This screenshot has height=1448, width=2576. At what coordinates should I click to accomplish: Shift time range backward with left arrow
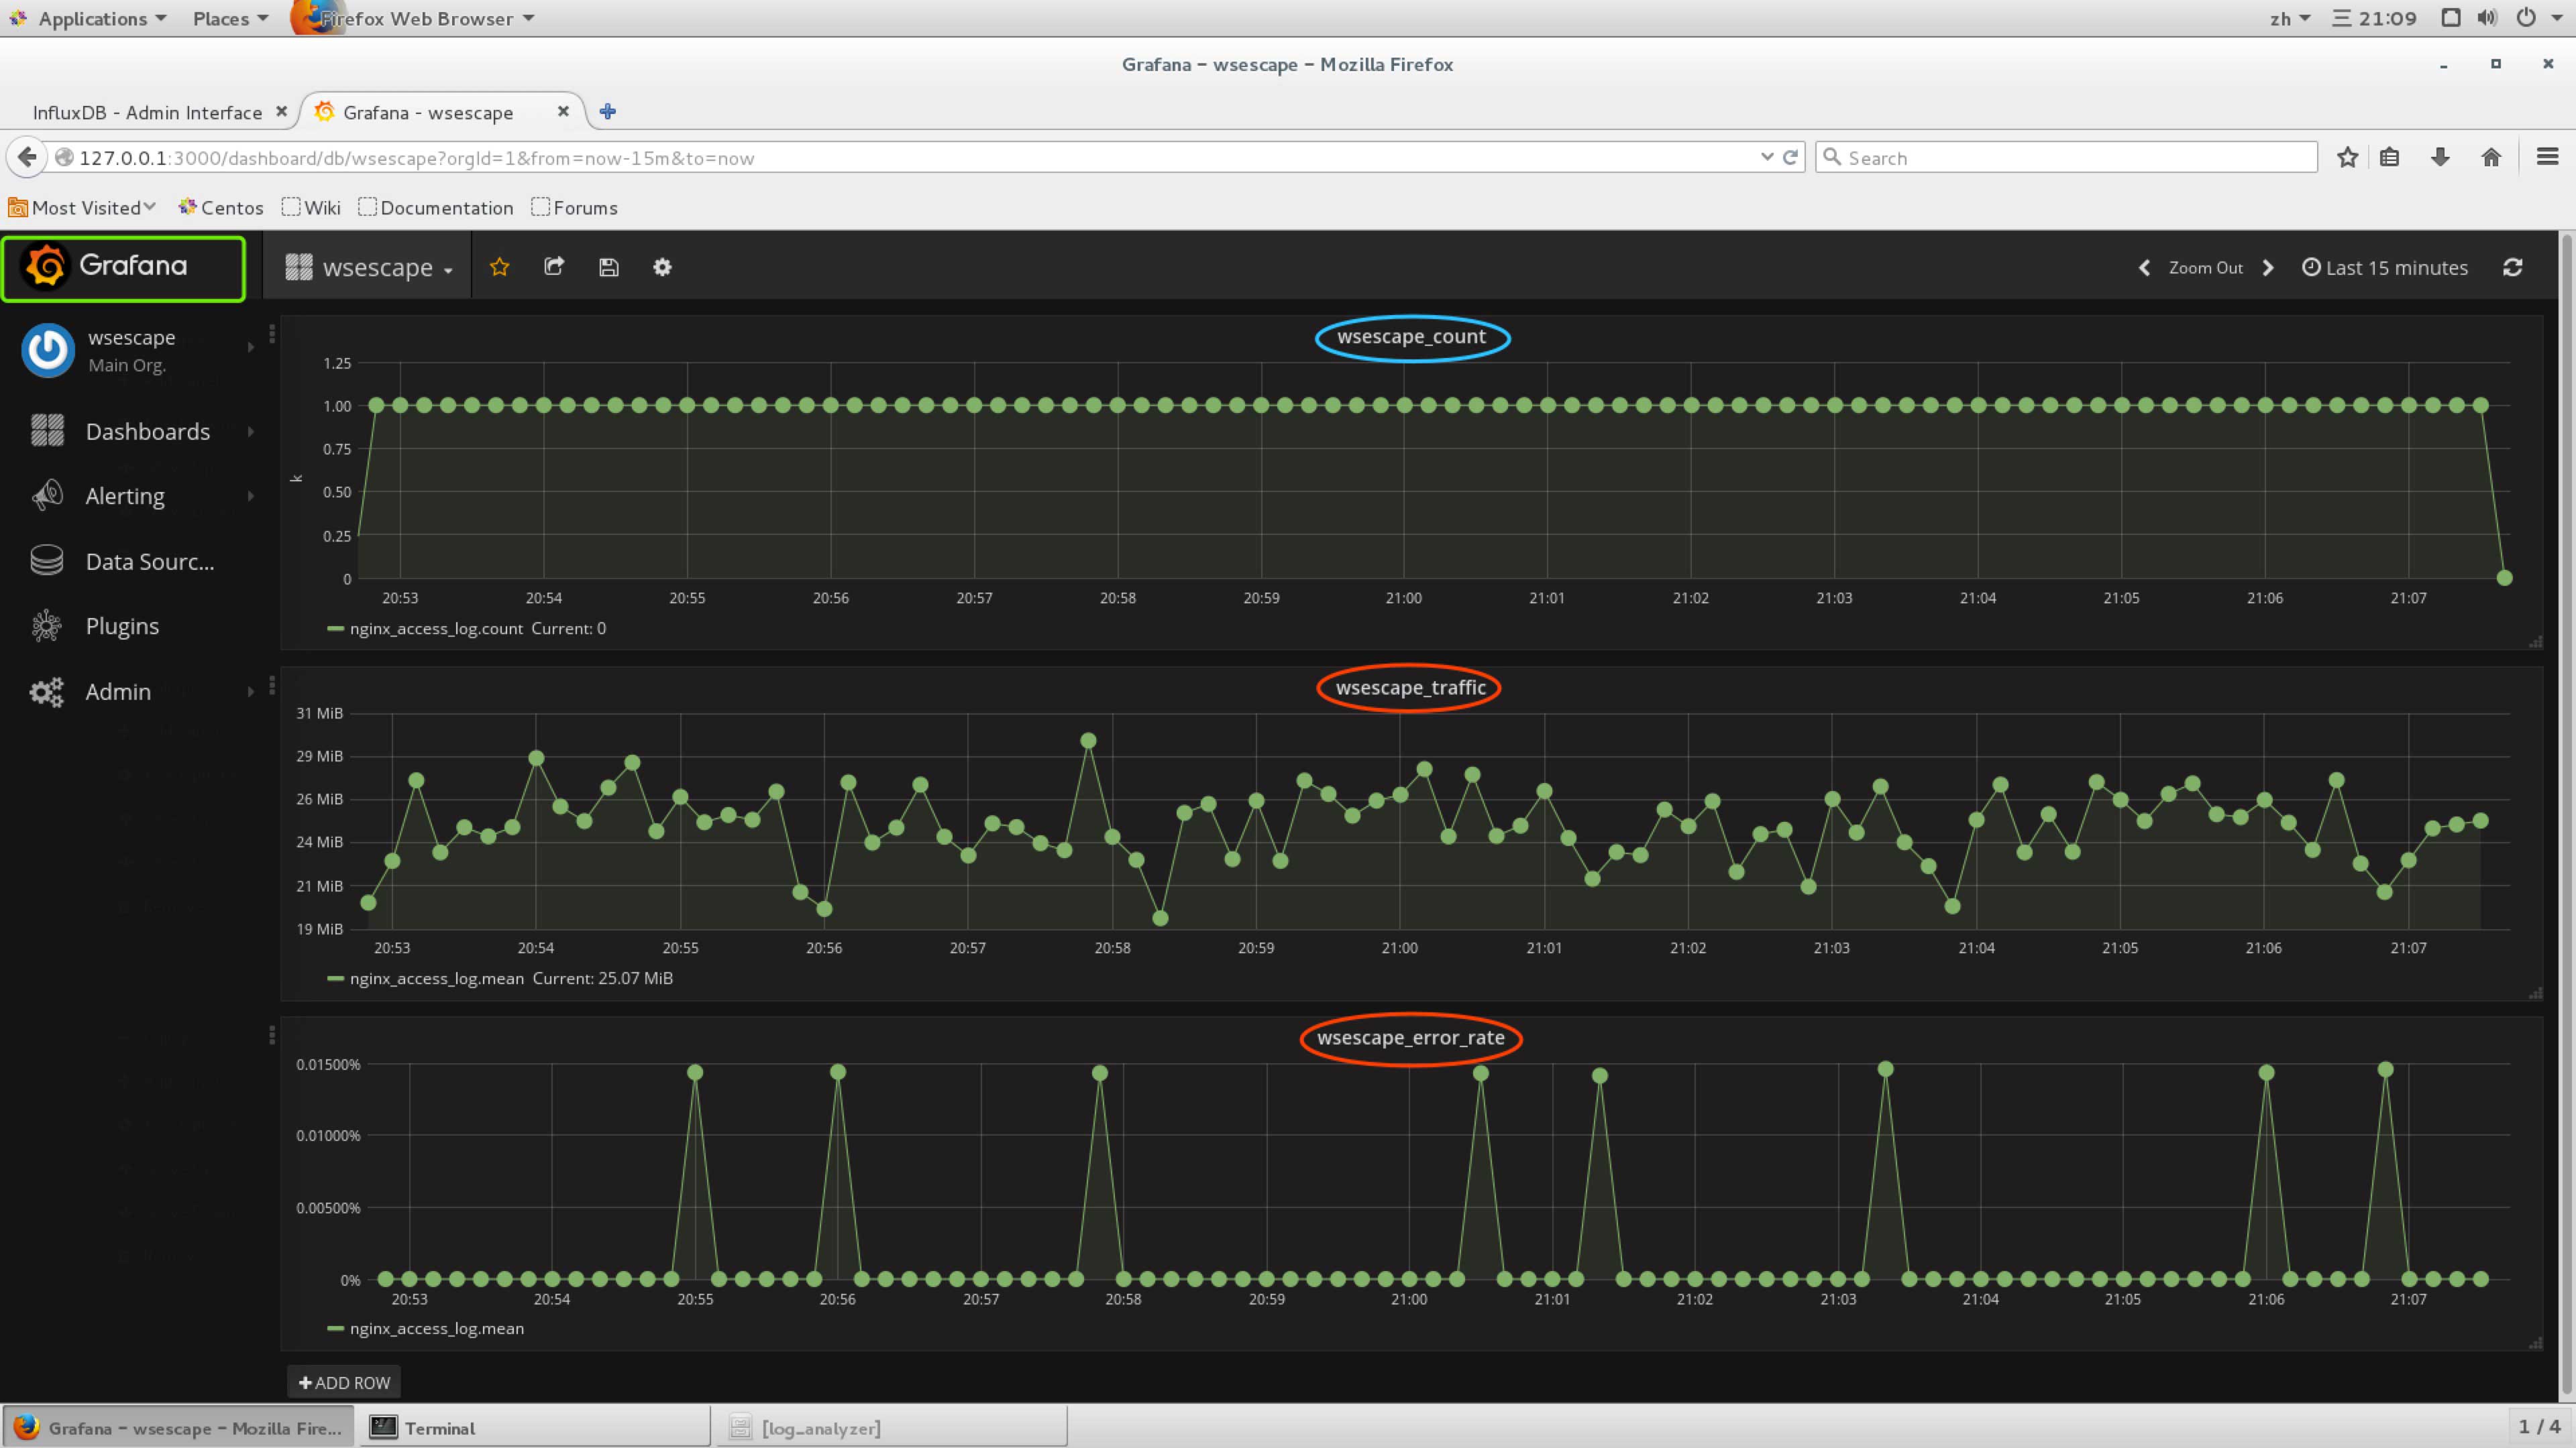click(x=2144, y=268)
